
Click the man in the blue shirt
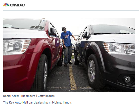pos(68,46)
